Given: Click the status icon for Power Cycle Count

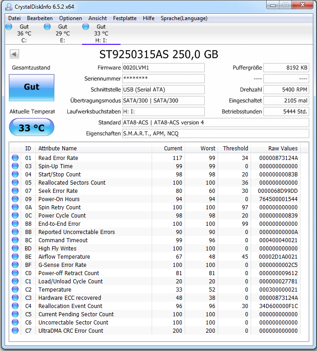Looking at the screenshot, I should click(x=15, y=215).
